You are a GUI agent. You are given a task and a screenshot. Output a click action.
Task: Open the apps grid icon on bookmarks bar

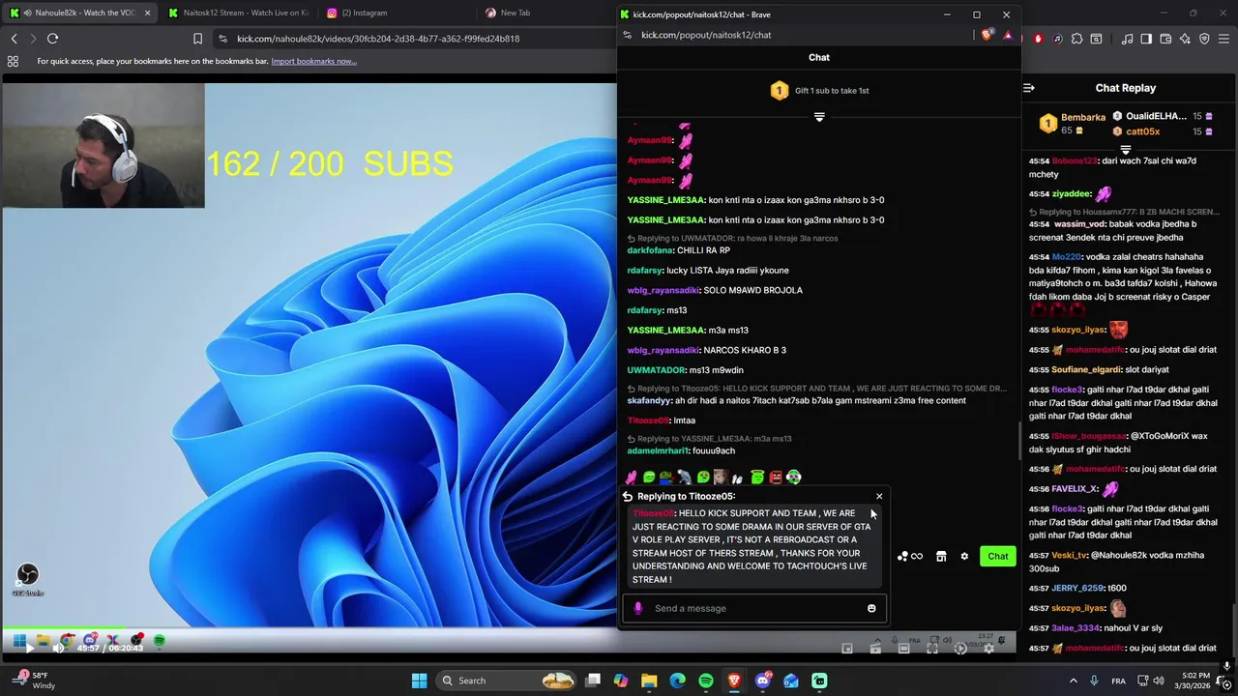(x=13, y=61)
